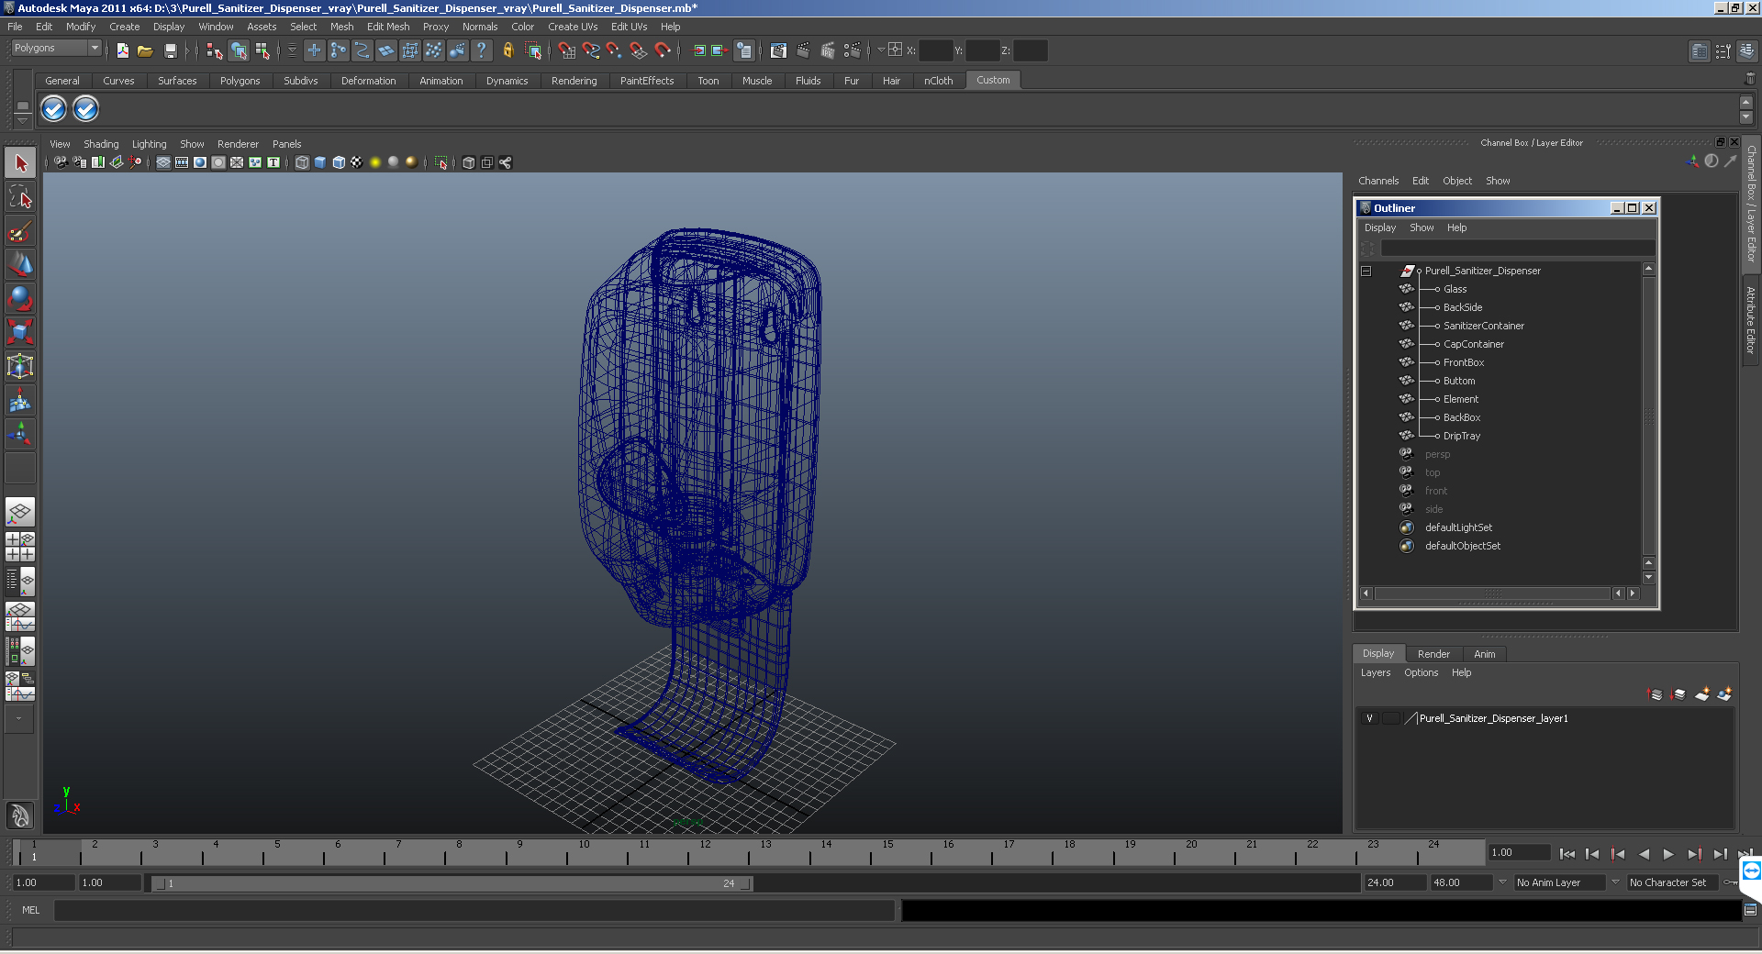Step back one frame button
The height and width of the screenshot is (954, 1762).
1592,854
